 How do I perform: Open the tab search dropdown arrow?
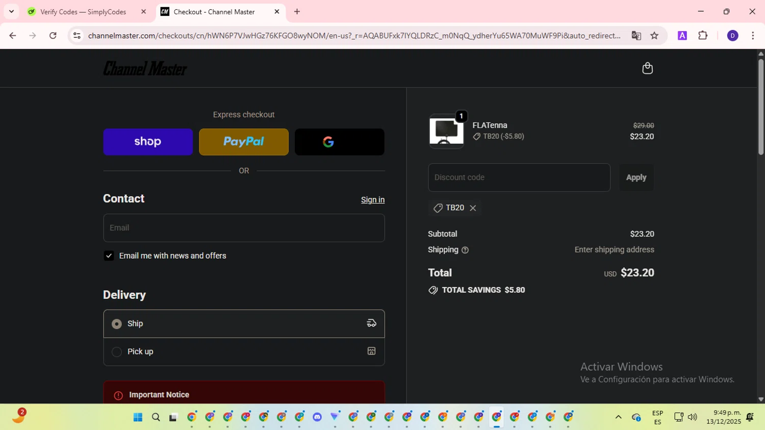pos(11,12)
